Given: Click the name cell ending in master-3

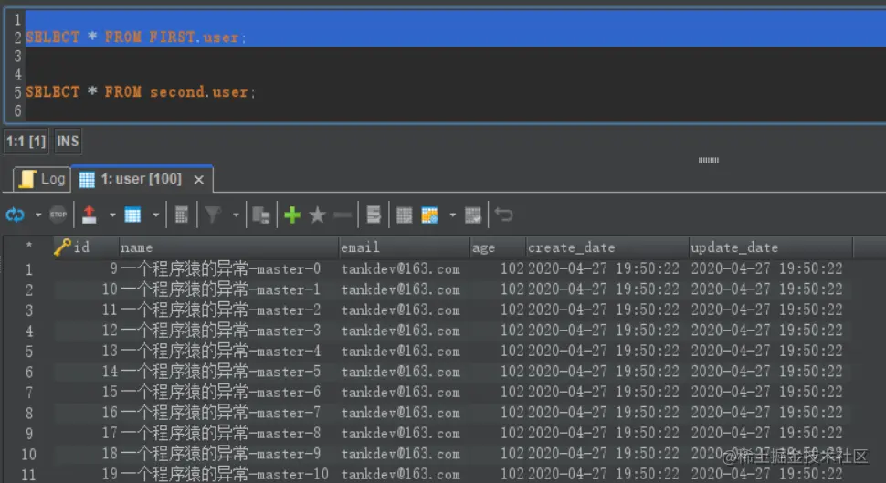Looking at the screenshot, I should click(x=228, y=331).
